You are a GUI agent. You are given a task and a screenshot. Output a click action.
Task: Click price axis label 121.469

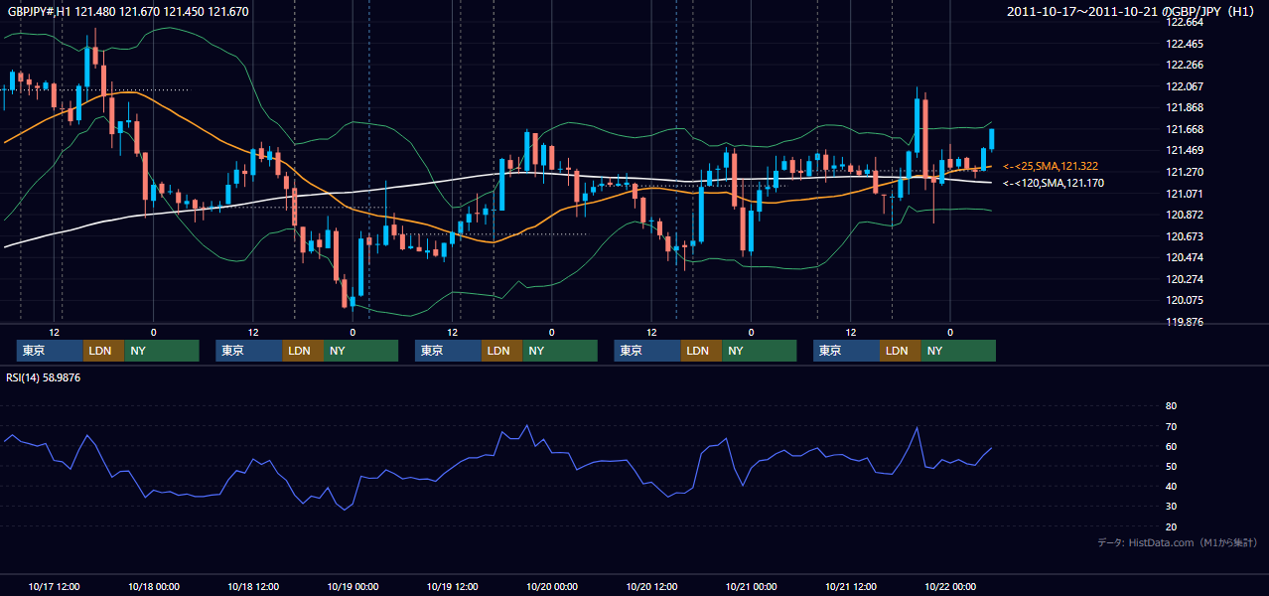tap(1186, 150)
